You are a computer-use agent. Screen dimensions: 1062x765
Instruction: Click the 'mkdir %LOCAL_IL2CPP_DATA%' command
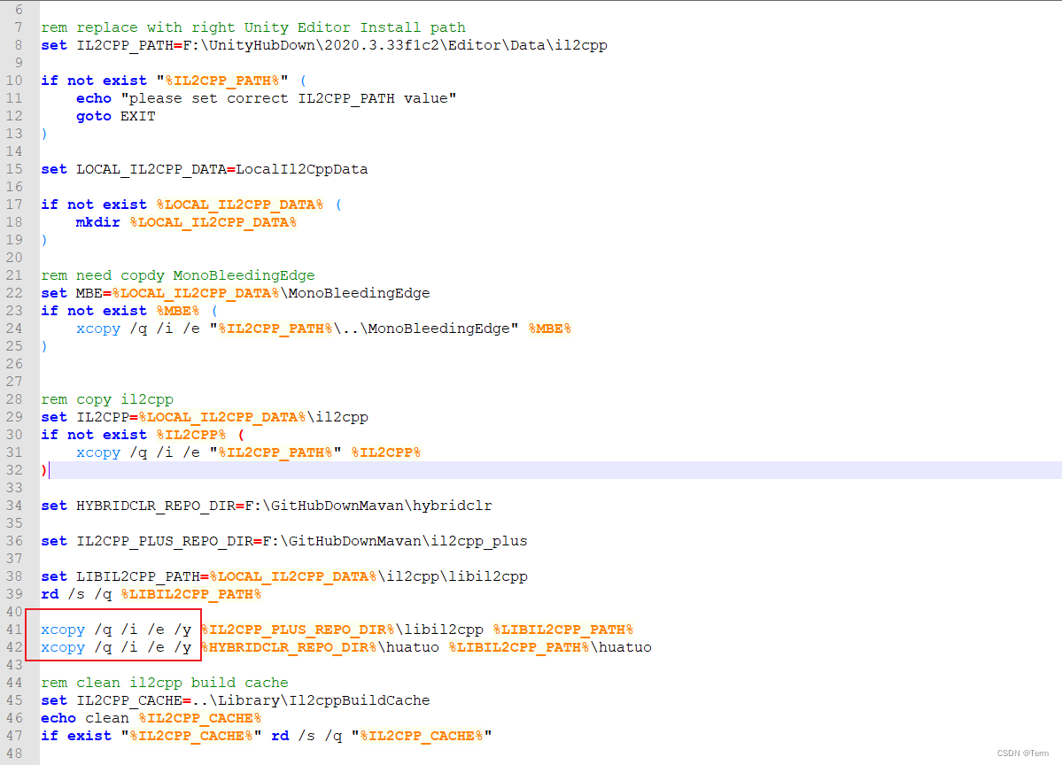[186, 222]
